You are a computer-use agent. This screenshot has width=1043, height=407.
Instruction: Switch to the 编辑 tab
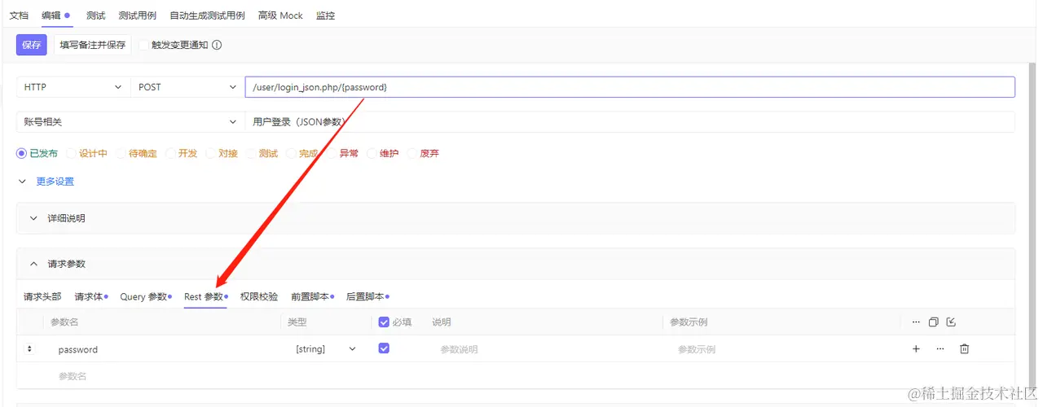pos(51,15)
